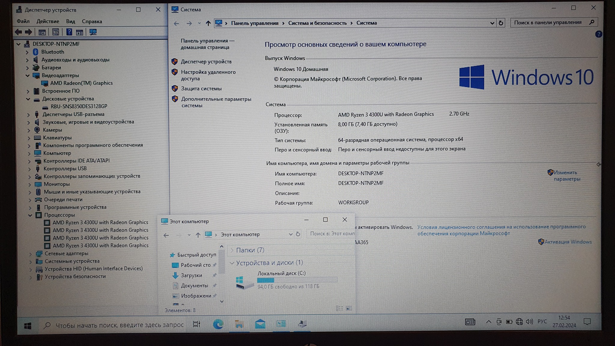Click the Защита системы link
615x346 pixels.
[x=201, y=89]
